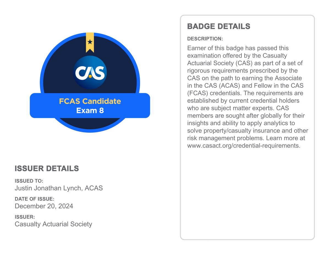Viewport: 330px width, 255px height.
Task: Click the "ISSUER:" label
Action: tap(25, 217)
